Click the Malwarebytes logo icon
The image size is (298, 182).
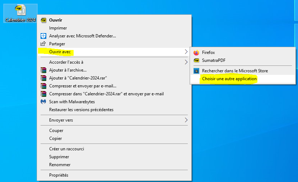point(43,102)
